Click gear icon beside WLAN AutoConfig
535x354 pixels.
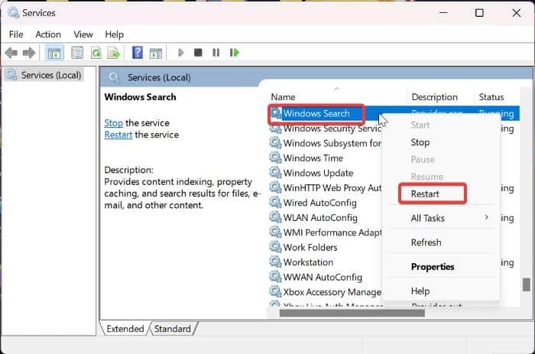pos(275,217)
